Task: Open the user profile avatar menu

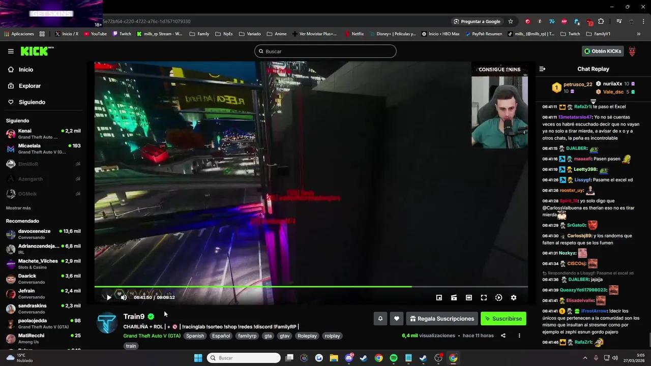Action: pyautogui.click(x=632, y=51)
